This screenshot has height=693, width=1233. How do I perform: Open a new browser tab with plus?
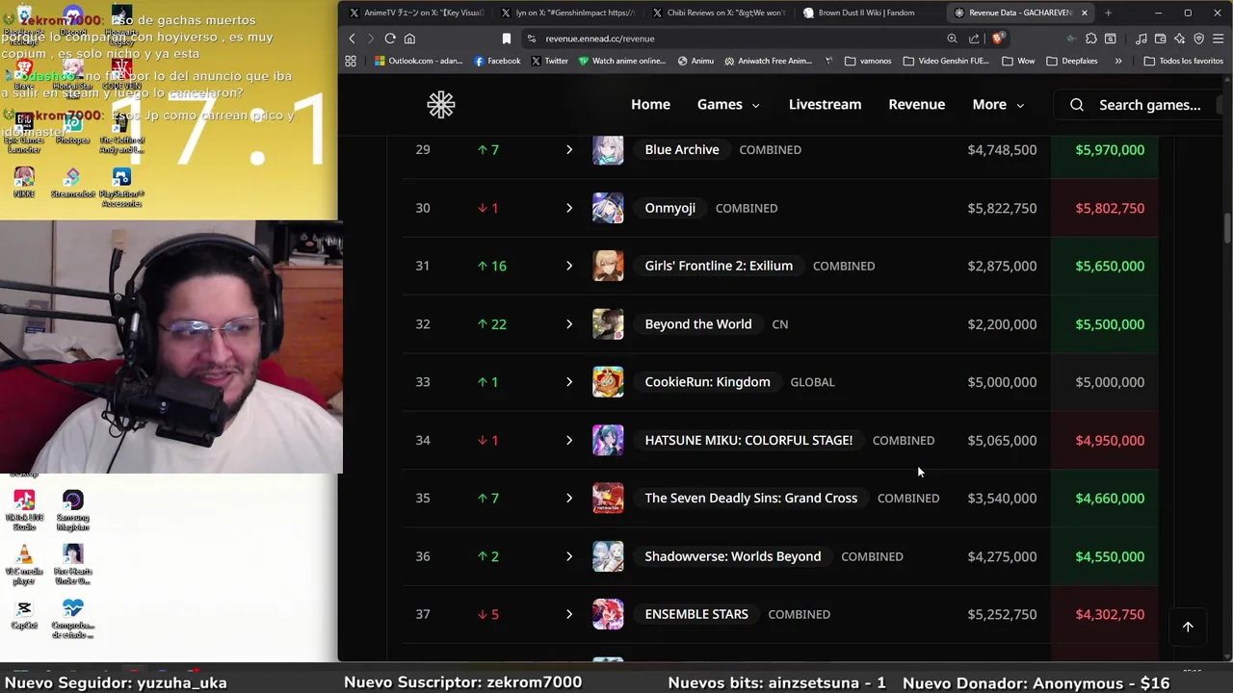click(x=1108, y=13)
